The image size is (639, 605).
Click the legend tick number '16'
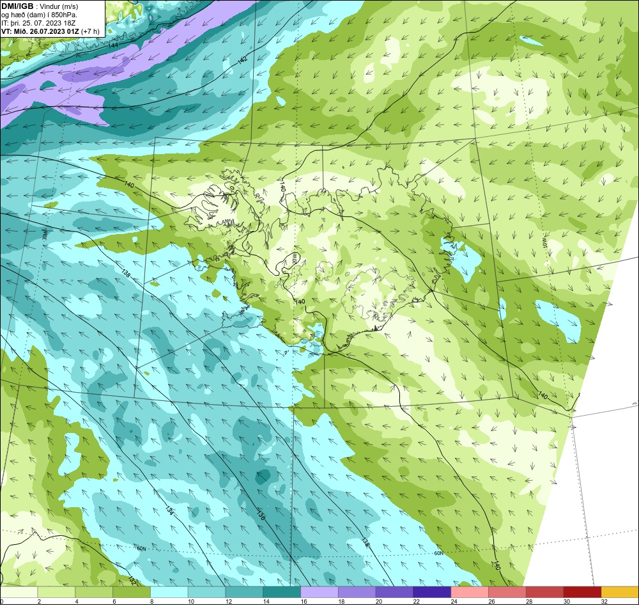click(304, 601)
